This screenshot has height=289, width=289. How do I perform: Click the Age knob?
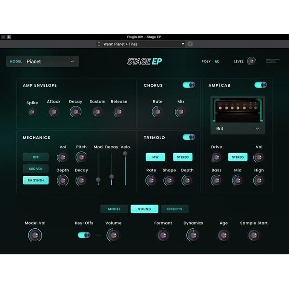[223, 235]
